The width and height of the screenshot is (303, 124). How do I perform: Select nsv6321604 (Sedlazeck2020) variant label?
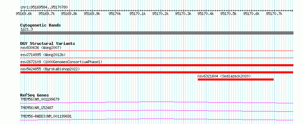pos(224,76)
